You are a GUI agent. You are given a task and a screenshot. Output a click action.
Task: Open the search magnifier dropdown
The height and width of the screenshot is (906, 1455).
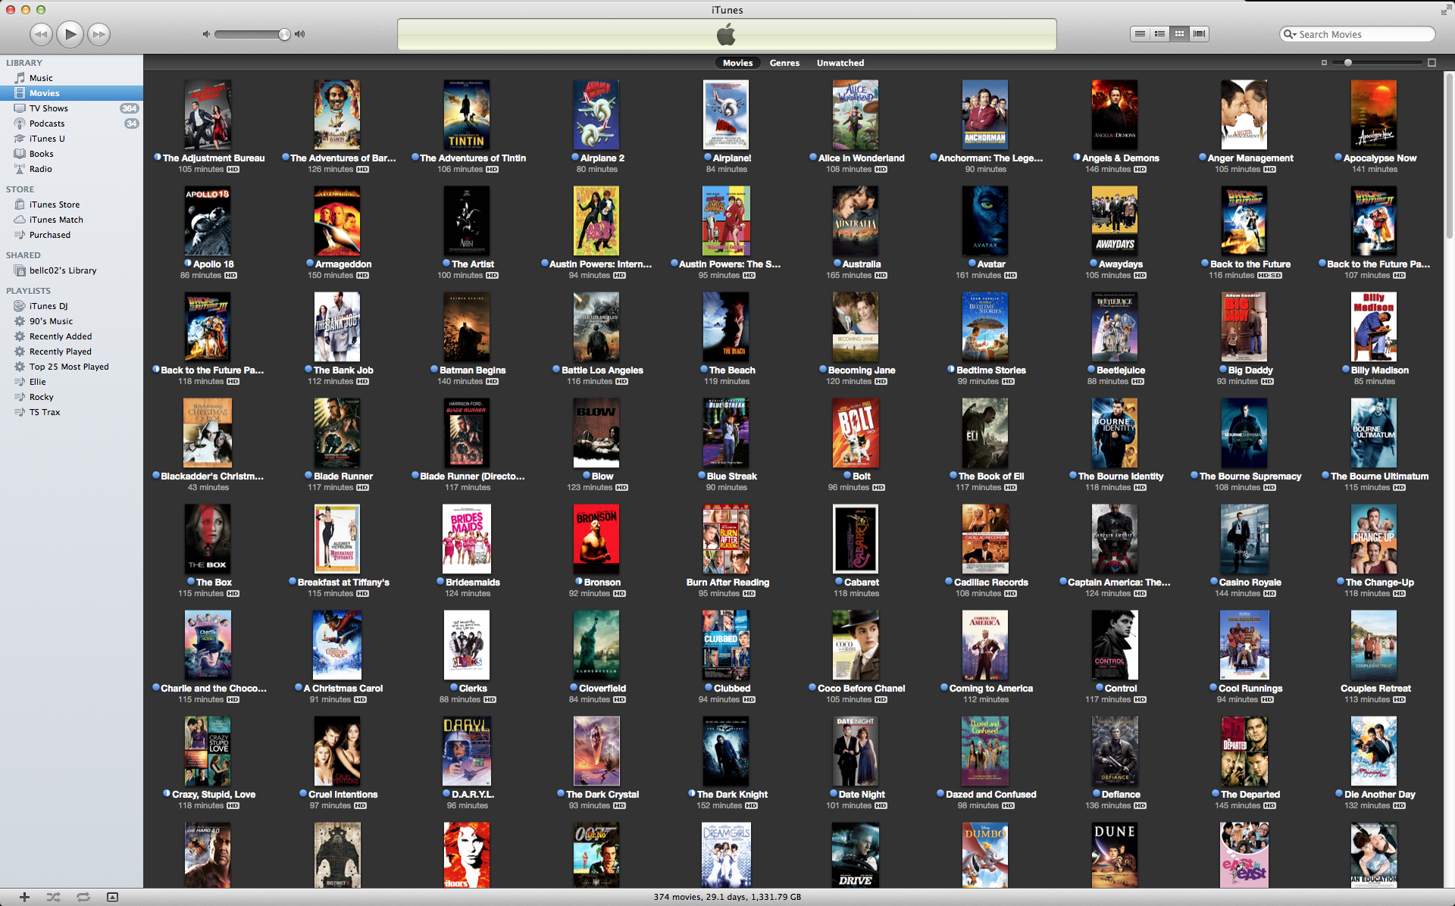click(x=1289, y=34)
